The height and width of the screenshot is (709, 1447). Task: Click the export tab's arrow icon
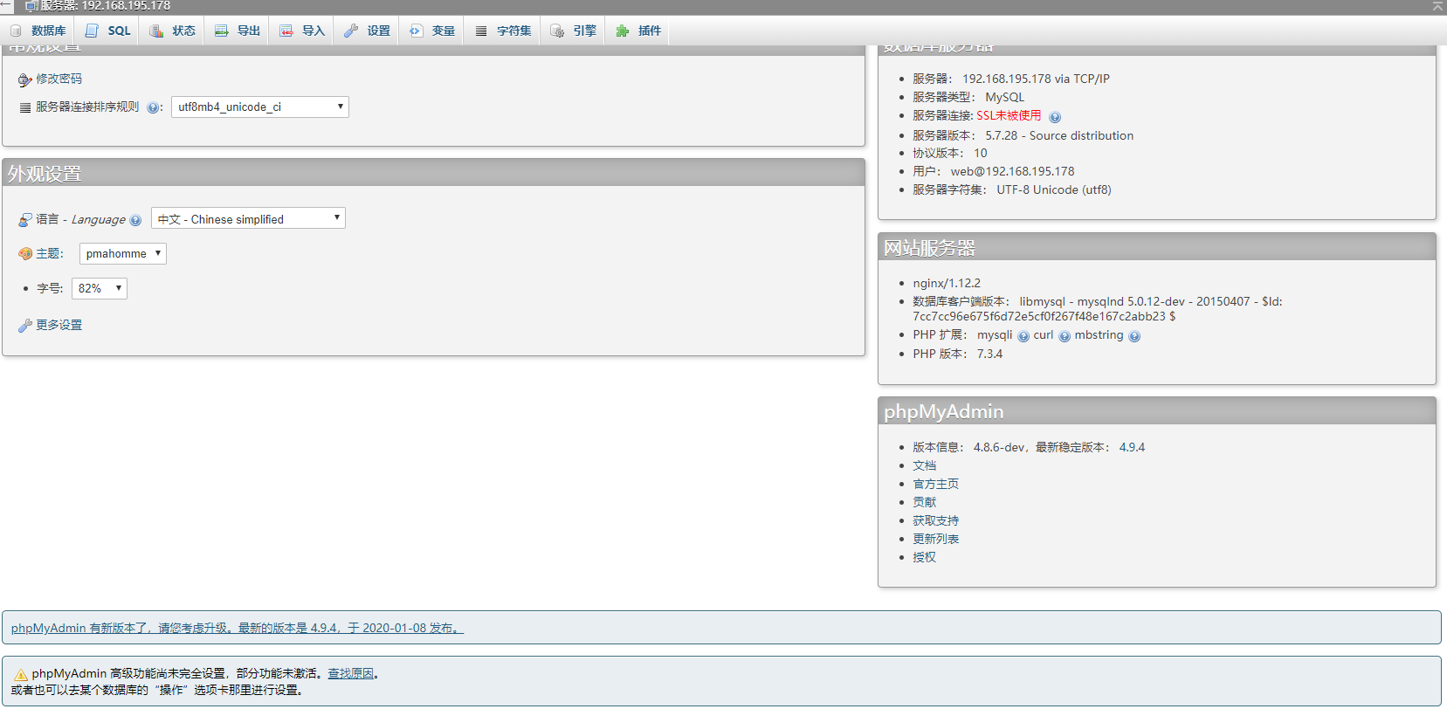(222, 31)
